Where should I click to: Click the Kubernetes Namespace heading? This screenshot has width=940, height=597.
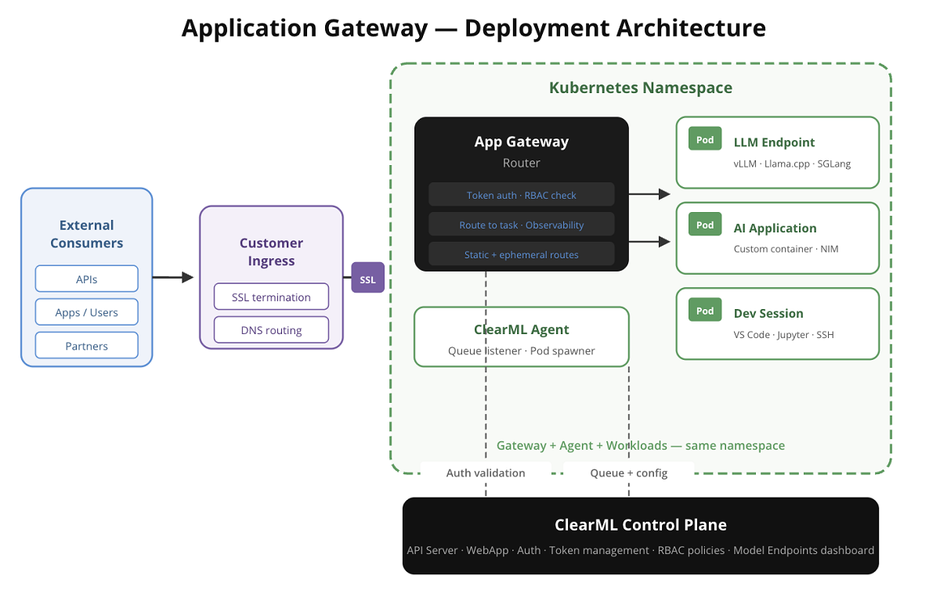coord(641,88)
